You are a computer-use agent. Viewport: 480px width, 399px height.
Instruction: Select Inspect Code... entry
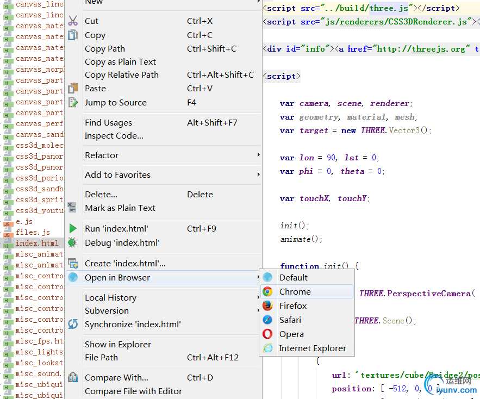164,136
